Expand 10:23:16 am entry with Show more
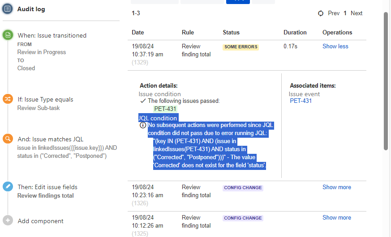 pos(337,187)
